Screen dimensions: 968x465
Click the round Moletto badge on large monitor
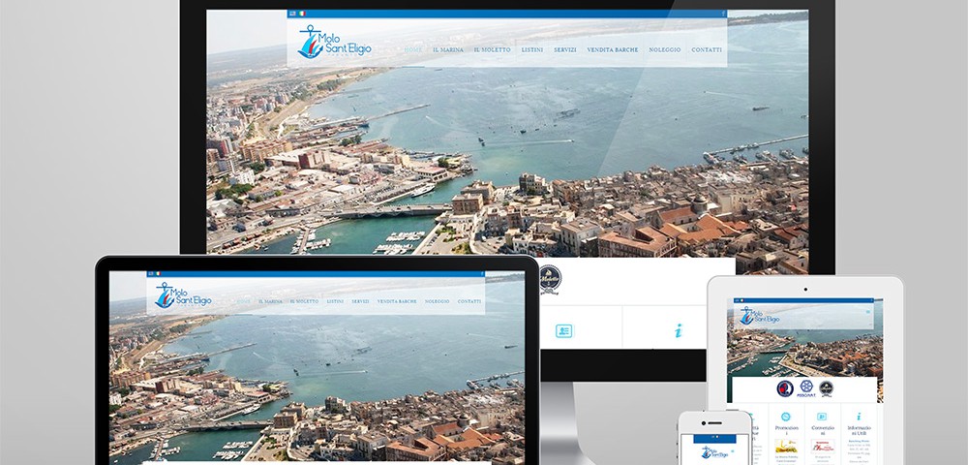coord(550,279)
